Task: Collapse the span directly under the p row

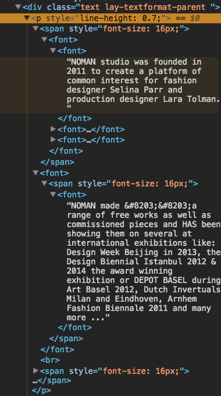Action: pos(35,29)
